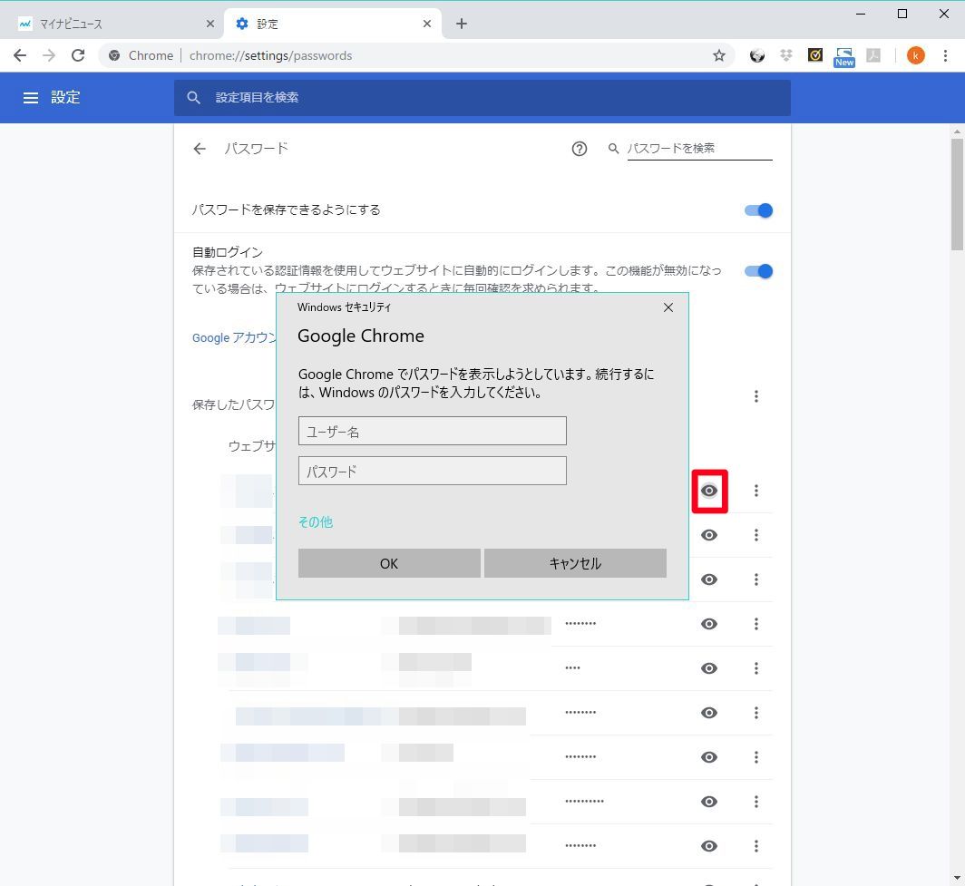This screenshot has height=886, width=965.
Task: Click the Chrome site info icon in address bar
Action: (114, 55)
